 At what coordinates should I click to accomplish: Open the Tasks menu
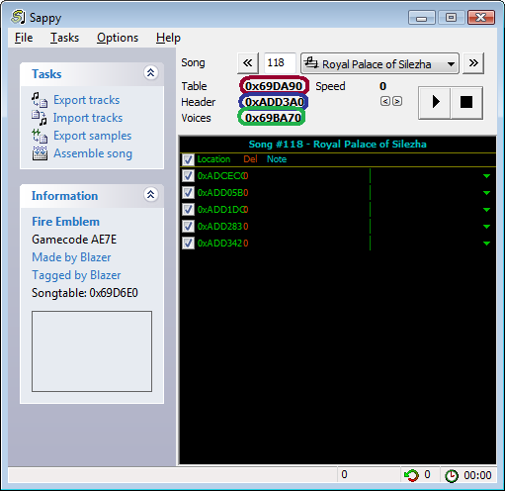[64, 38]
